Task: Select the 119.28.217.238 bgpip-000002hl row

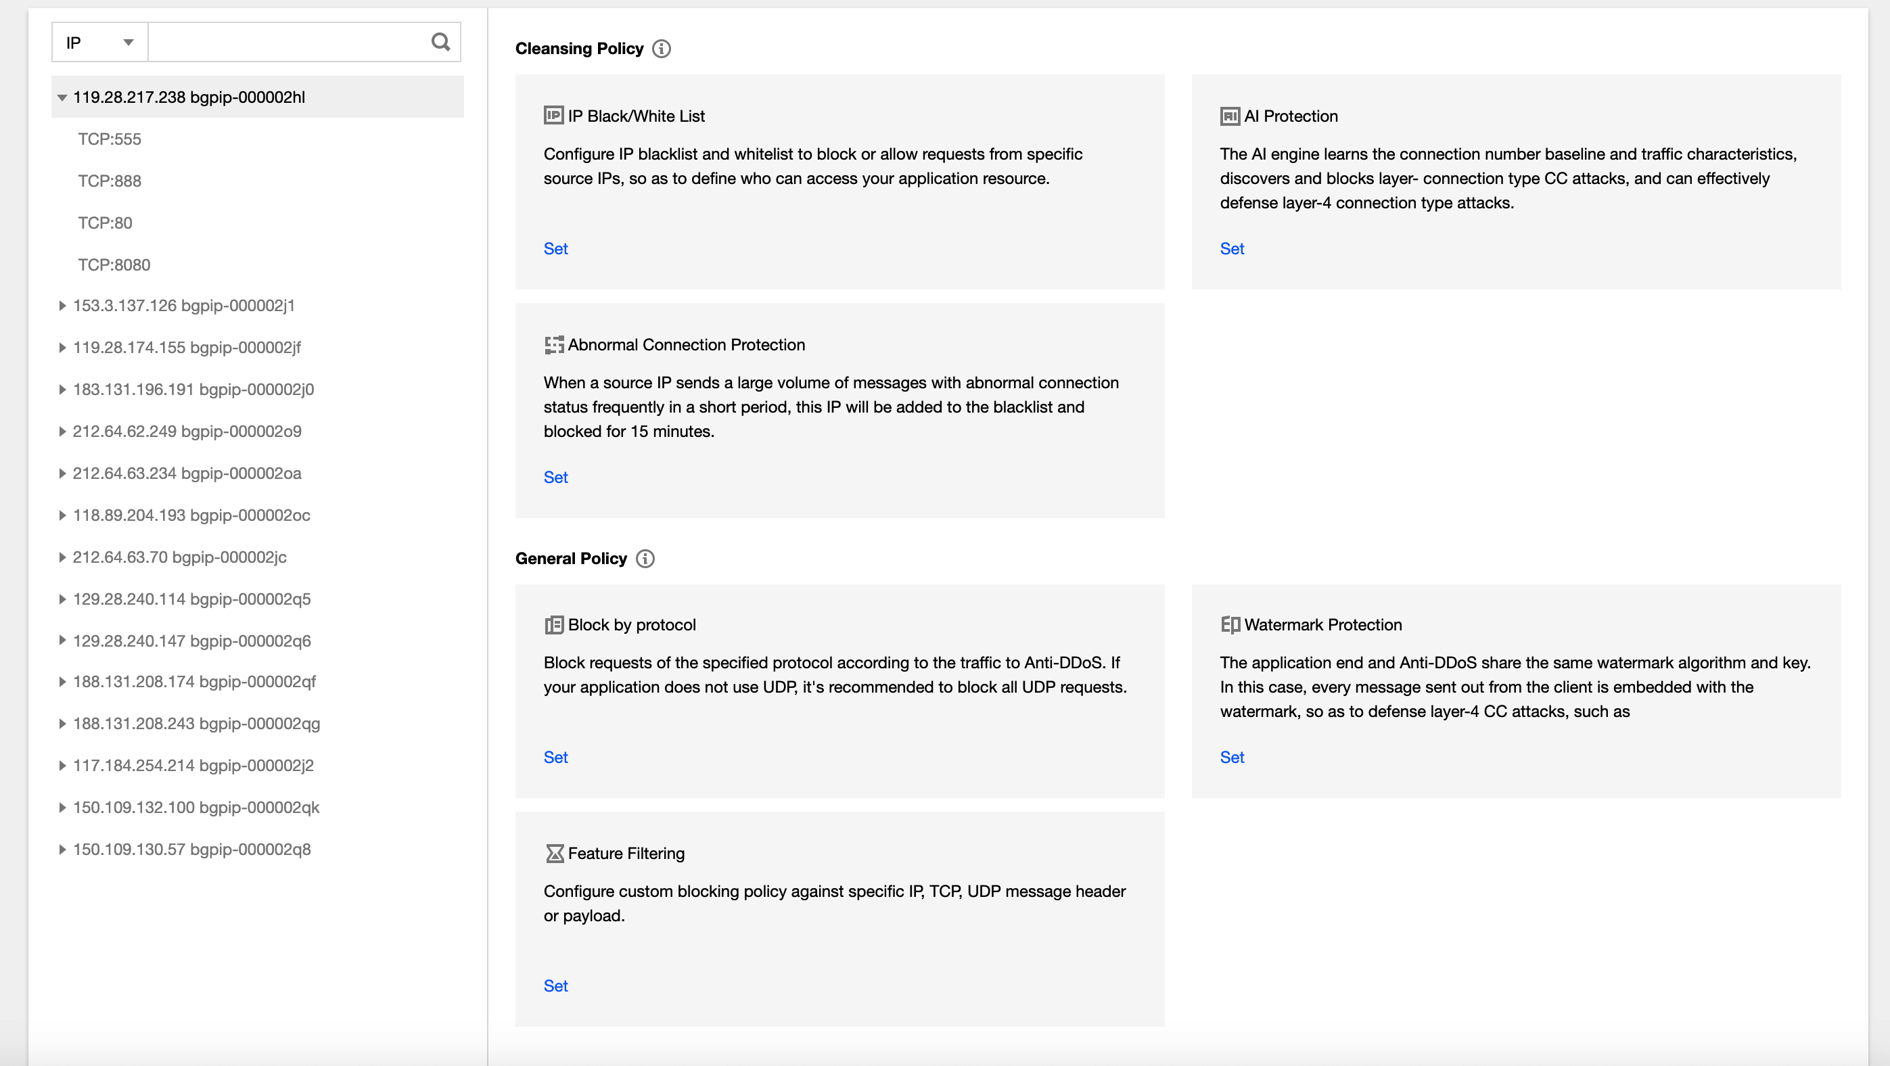Action: pos(258,97)
